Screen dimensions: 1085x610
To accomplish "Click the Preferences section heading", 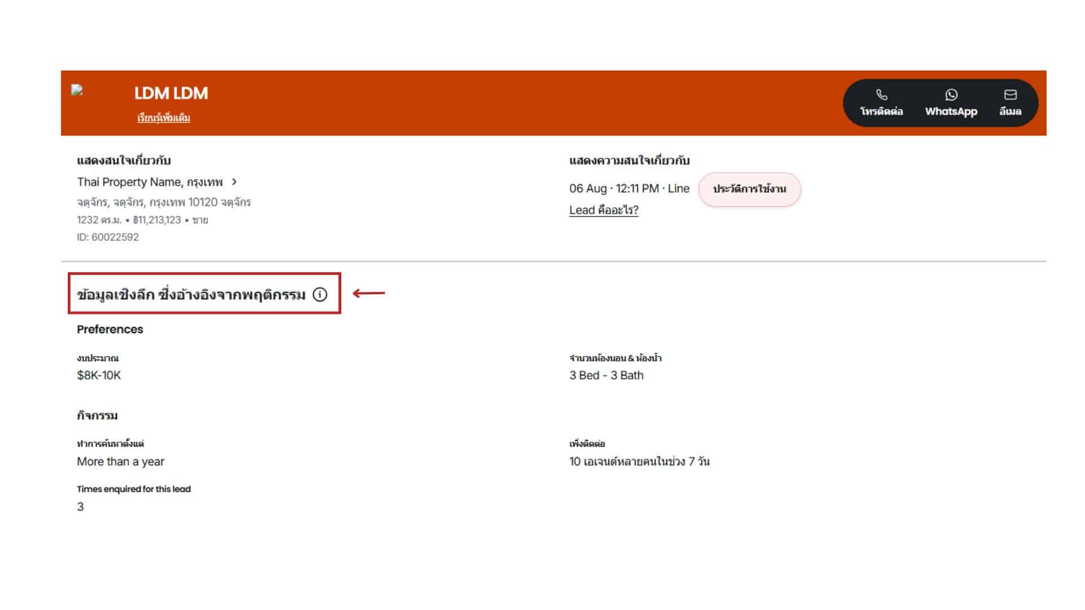I will point(110,329).
